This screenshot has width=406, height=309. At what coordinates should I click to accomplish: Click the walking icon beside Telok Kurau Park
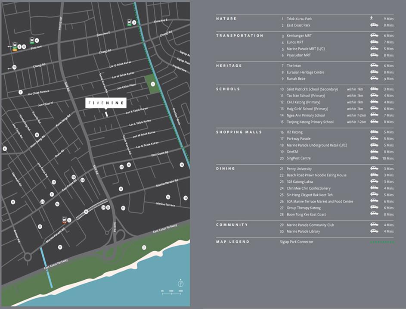coord(371,19)
